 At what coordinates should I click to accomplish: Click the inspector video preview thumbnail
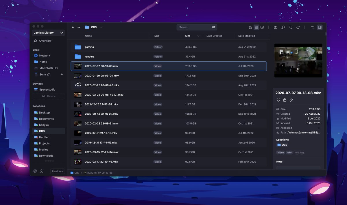coord(298,61)
